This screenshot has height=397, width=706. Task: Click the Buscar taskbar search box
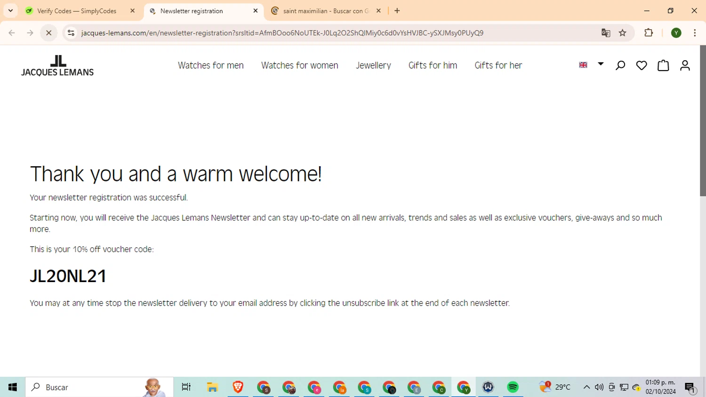click(x=99, y=387)
